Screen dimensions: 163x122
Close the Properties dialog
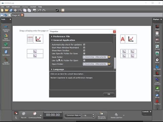click(114, 32)
